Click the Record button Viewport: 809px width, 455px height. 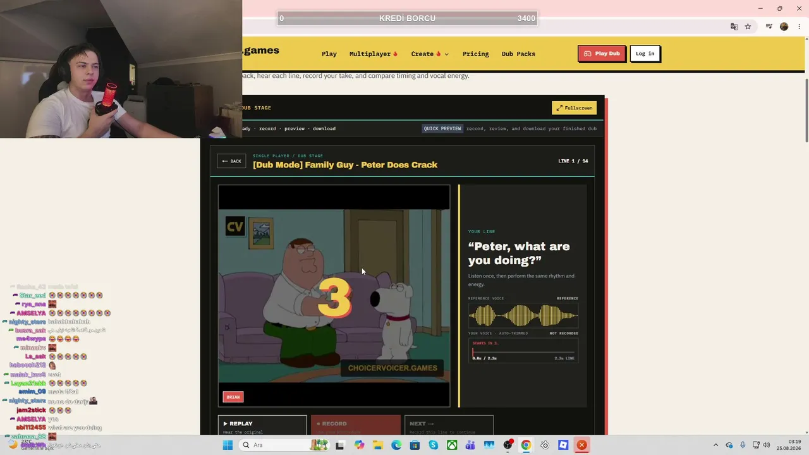pos(355,426)
